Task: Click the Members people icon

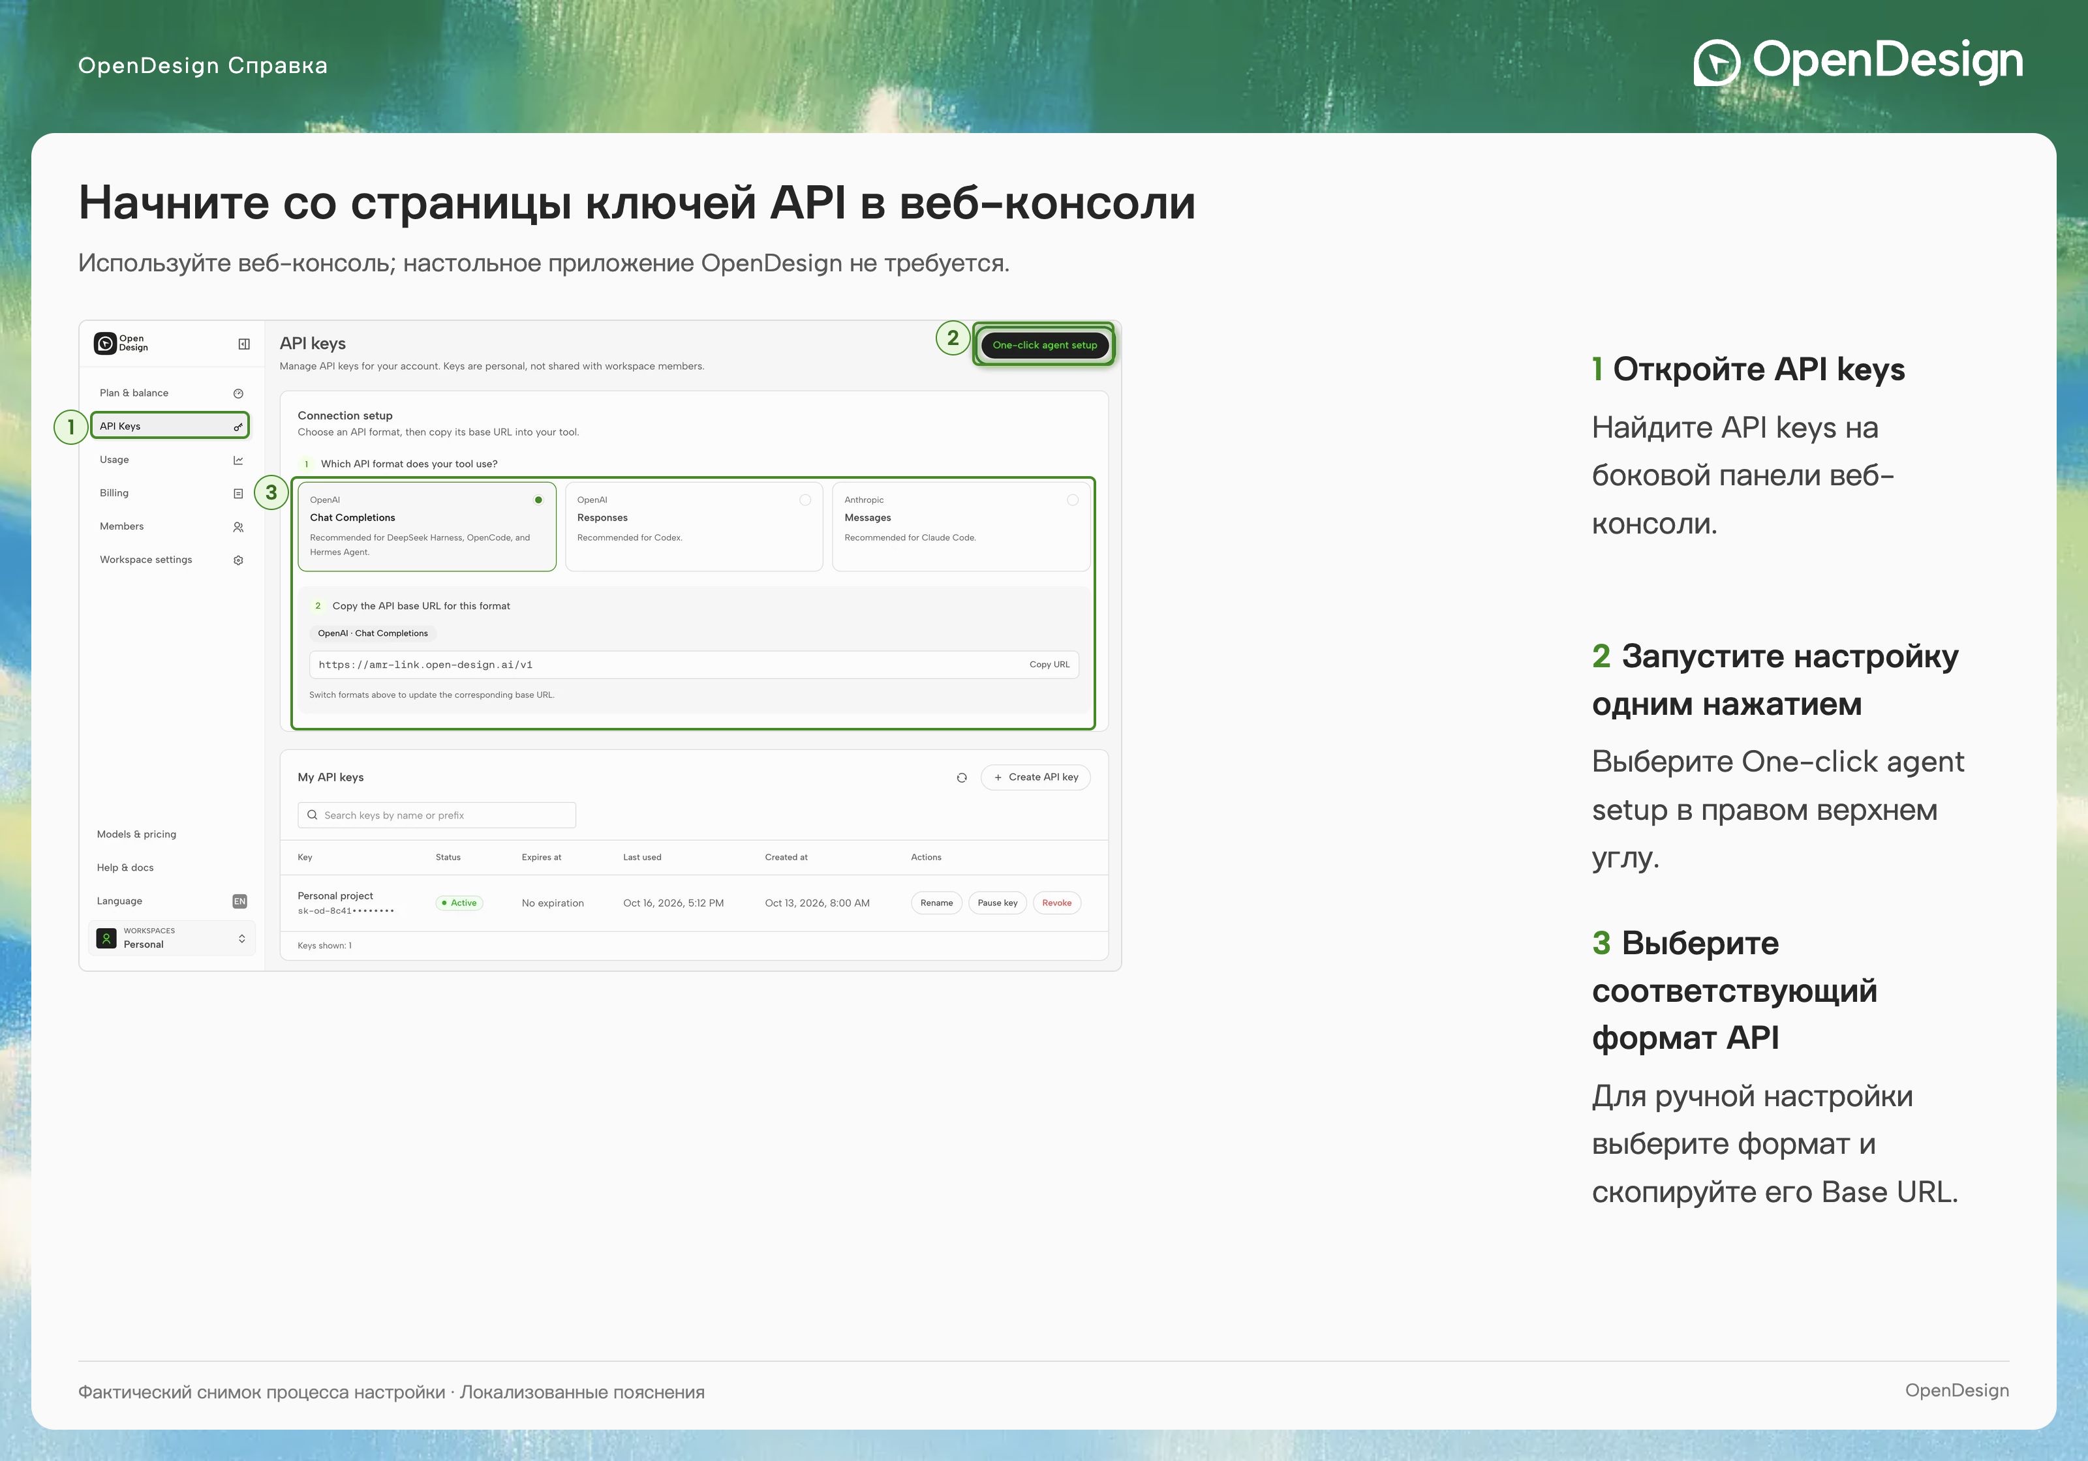Action: [x=238, y=527]
